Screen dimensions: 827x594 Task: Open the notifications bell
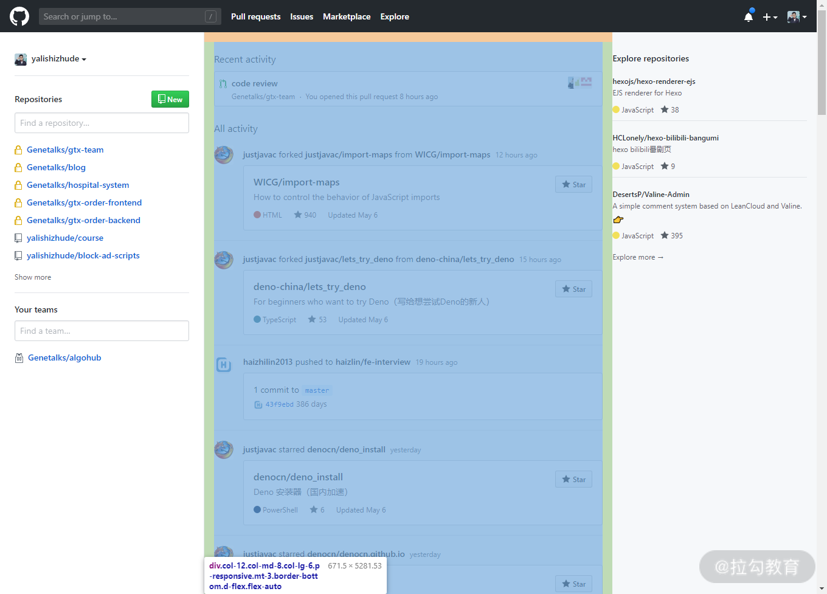pos(749,16)
